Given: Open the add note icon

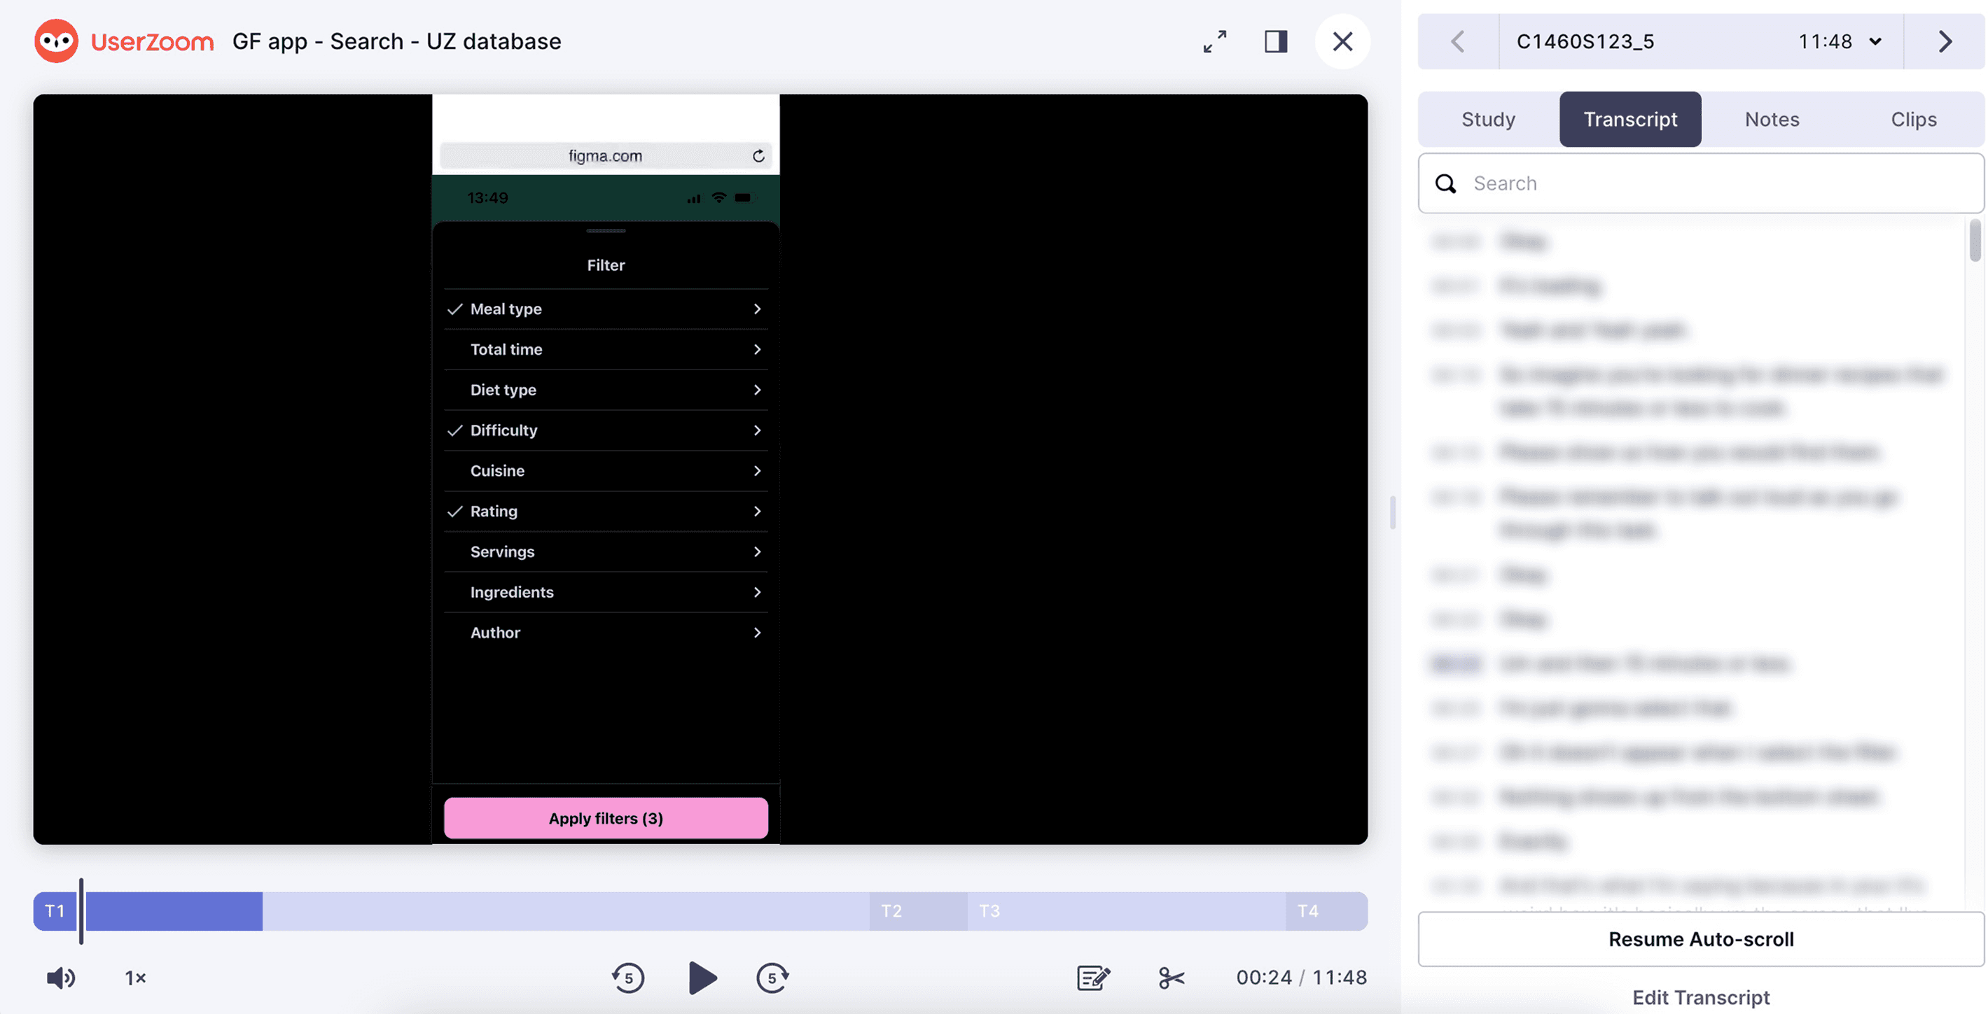Looking at the screenshot, I should 1093,978.
